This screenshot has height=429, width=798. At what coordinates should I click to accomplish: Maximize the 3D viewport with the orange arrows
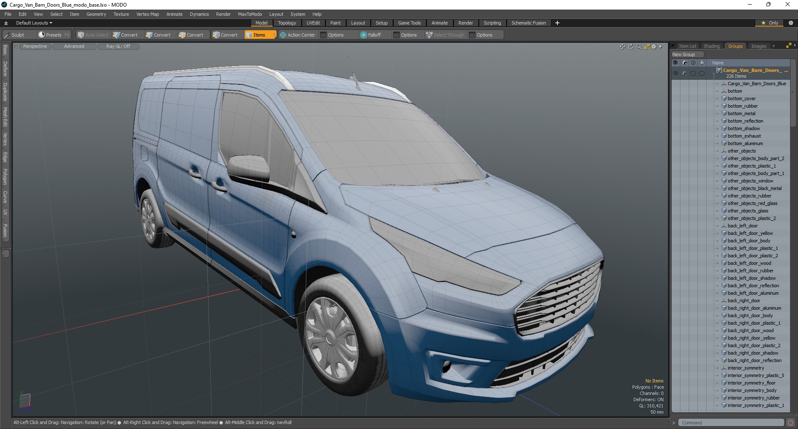click(x=647, y=47)
